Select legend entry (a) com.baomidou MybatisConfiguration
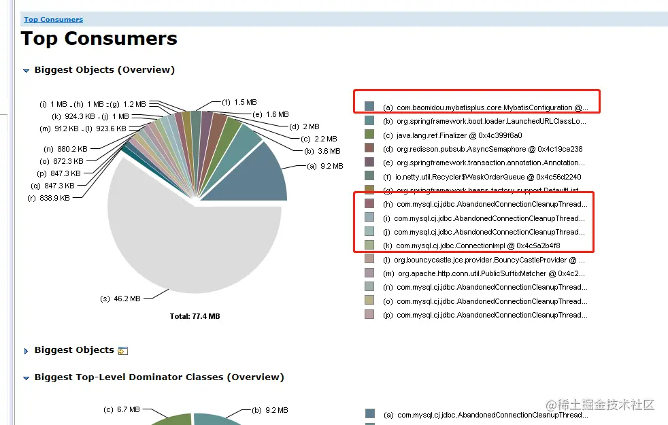The image size is (668, 425). (x=485, y=107)
